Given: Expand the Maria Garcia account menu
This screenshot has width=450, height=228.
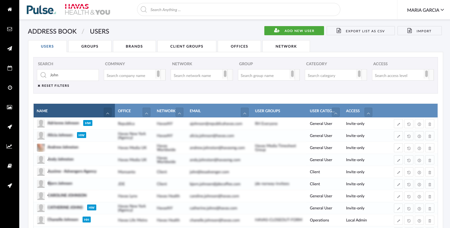Looking at the screenshot, I should coord(425,10).
